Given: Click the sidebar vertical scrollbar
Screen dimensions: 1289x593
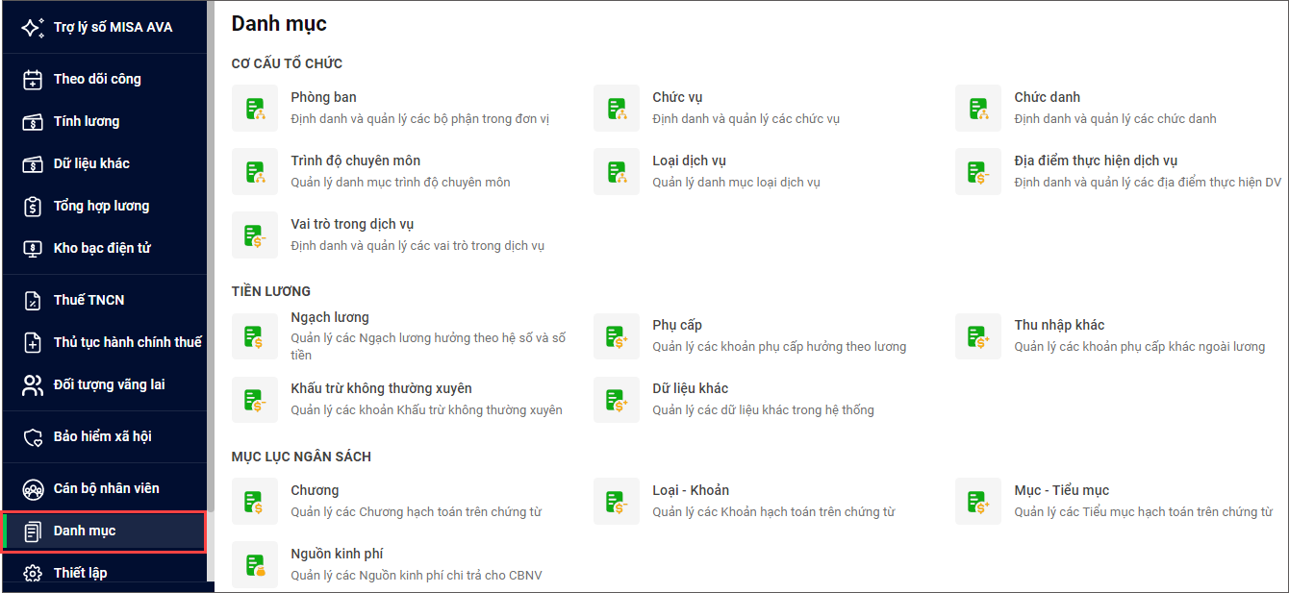Looking at the screenshot, I should tap(211, 288).
